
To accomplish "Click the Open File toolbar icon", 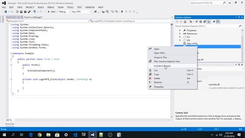I will (x=21, y=12).
